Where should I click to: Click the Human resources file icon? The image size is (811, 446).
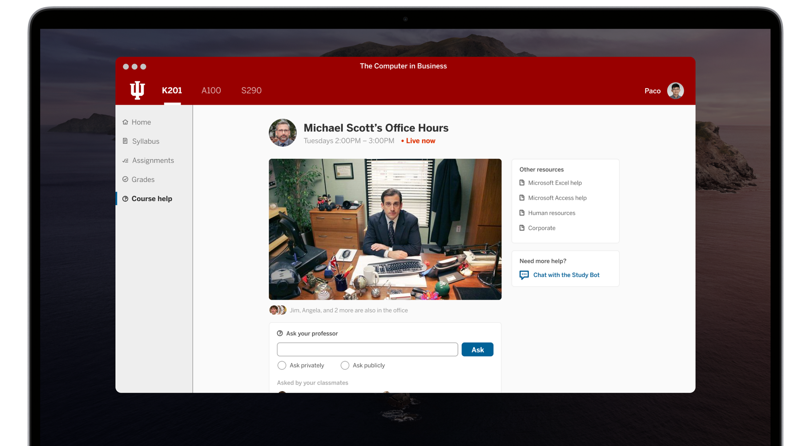[522, 213]
